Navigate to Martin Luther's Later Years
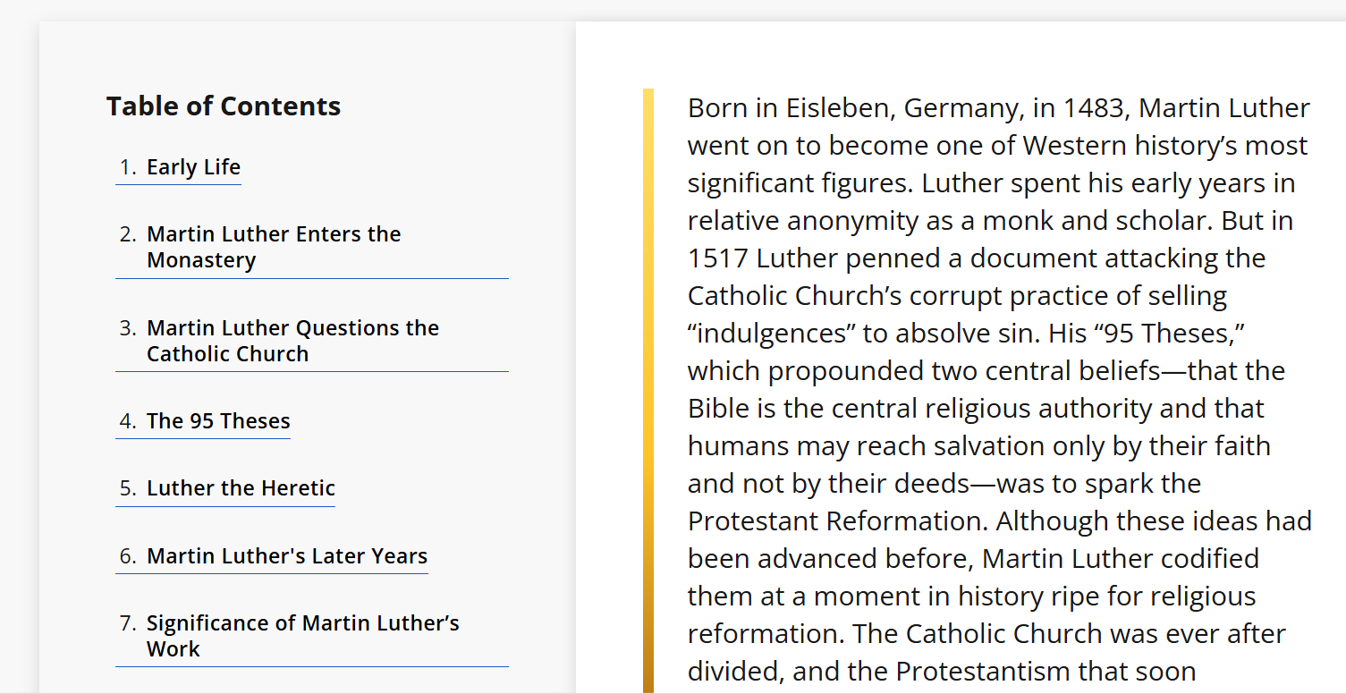 (287, 556)
